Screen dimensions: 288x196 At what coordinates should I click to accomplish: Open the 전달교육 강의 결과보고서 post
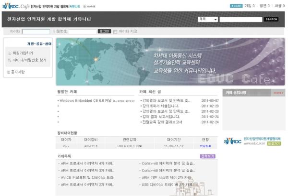tap(162, 122)
